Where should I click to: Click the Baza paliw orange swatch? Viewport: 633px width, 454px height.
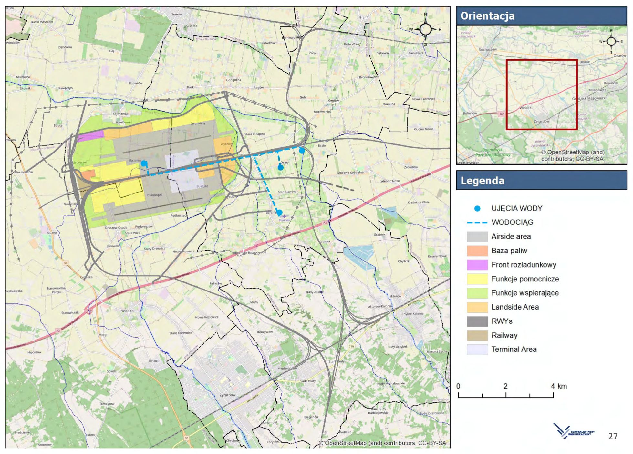click(477, 251)
